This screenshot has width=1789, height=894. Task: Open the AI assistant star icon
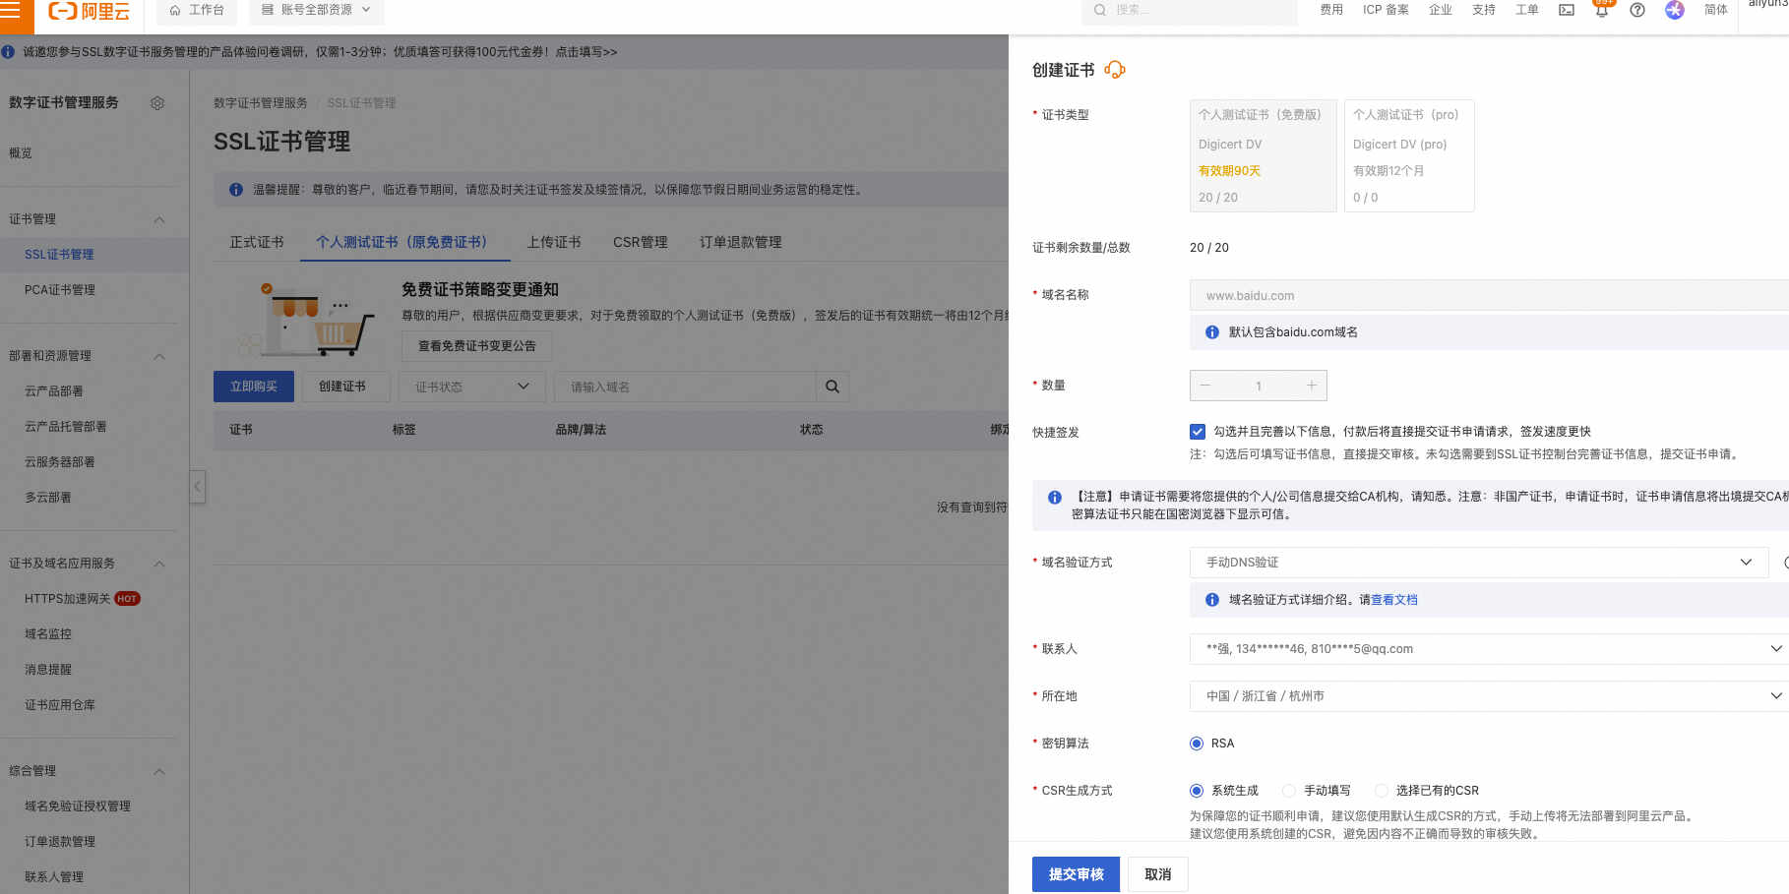pyautogui.click(x=1675, y=10)
